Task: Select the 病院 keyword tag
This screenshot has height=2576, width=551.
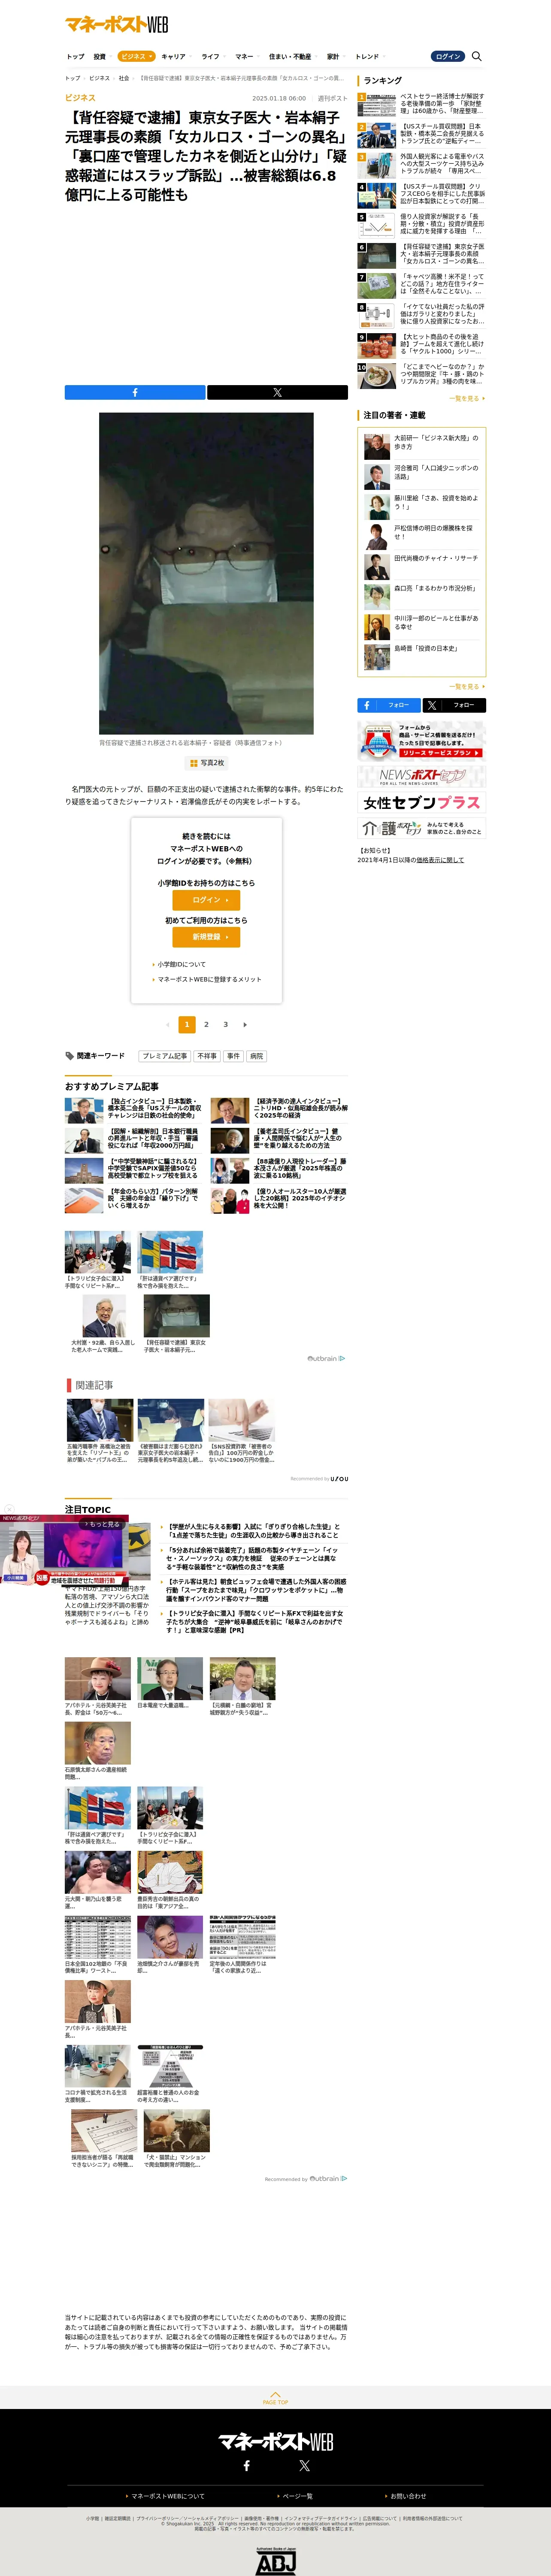Action: tap(257, 1056)
